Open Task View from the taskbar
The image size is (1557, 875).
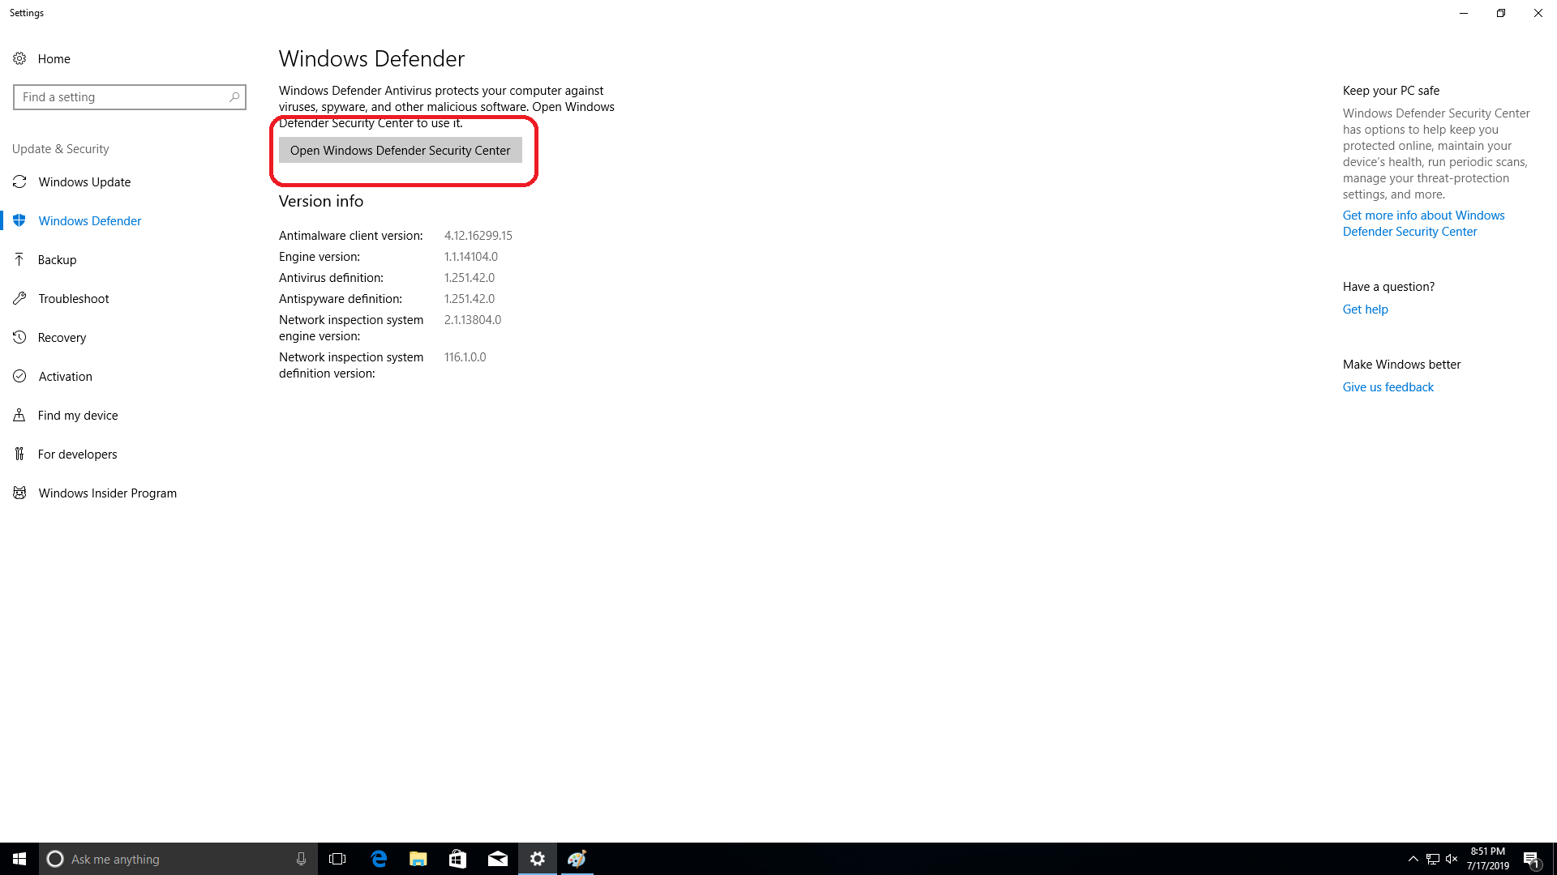(x=337, y=859)
